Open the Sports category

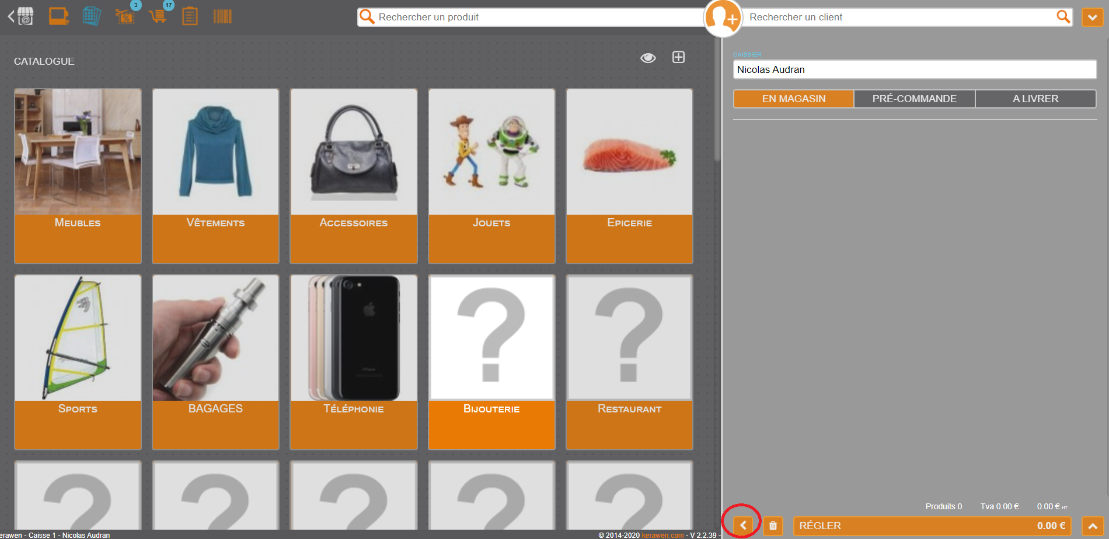(x=78, y=362)
